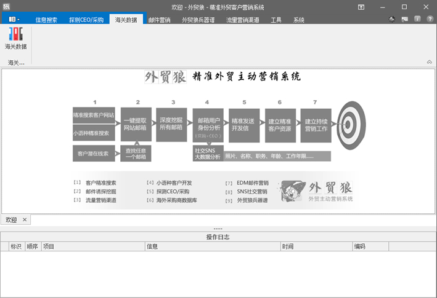
Task: Click the 编码 column header
Action: [x=370, y=246]
